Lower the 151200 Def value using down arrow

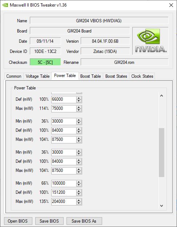79,194
